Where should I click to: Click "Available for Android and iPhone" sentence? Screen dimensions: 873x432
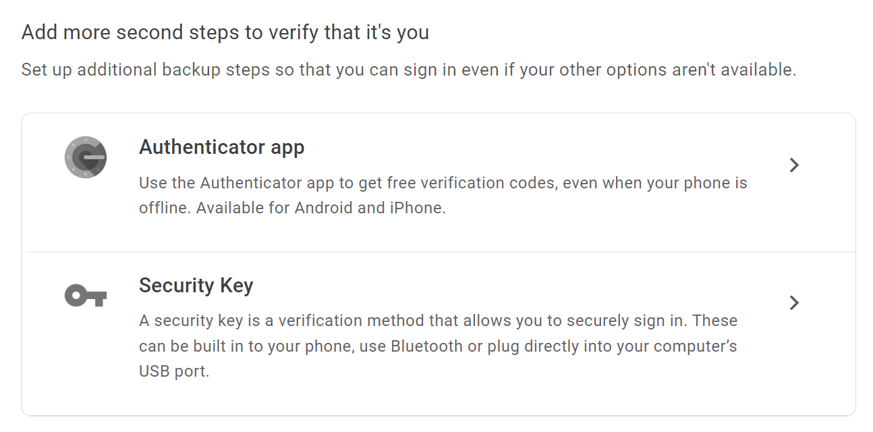pyautogui.click(x=320, y=208)
